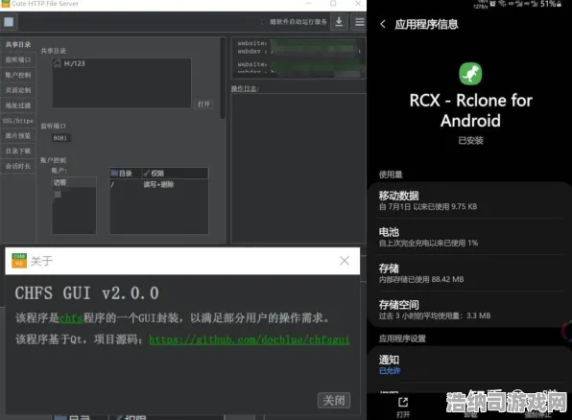Viewport: 572px width, 420px height.
Task: Select the 目录下载 sidebar tab
Action: point(18,151)
